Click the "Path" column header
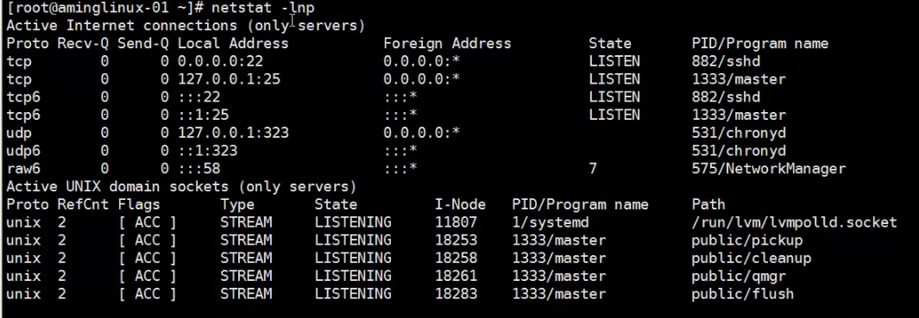 tap(708, 204)
